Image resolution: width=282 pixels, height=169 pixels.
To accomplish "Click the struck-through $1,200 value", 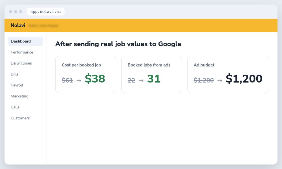I will coord(204,80).
